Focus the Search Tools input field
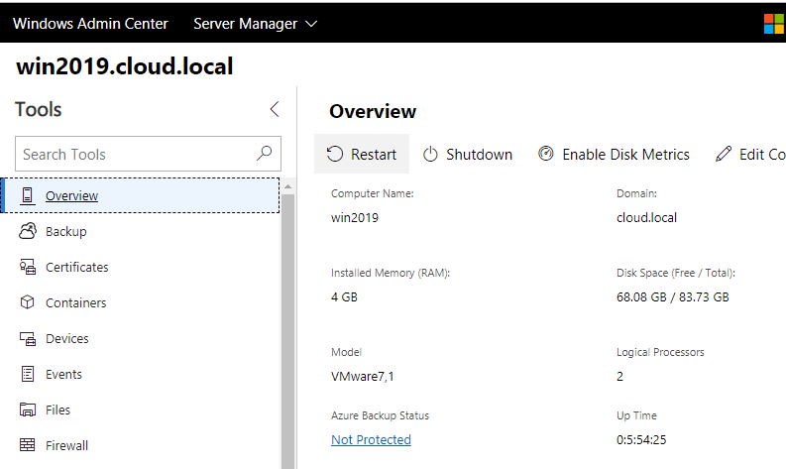This screenshot has height=469, width=786. pyautogui.click(x=134, y=154)
